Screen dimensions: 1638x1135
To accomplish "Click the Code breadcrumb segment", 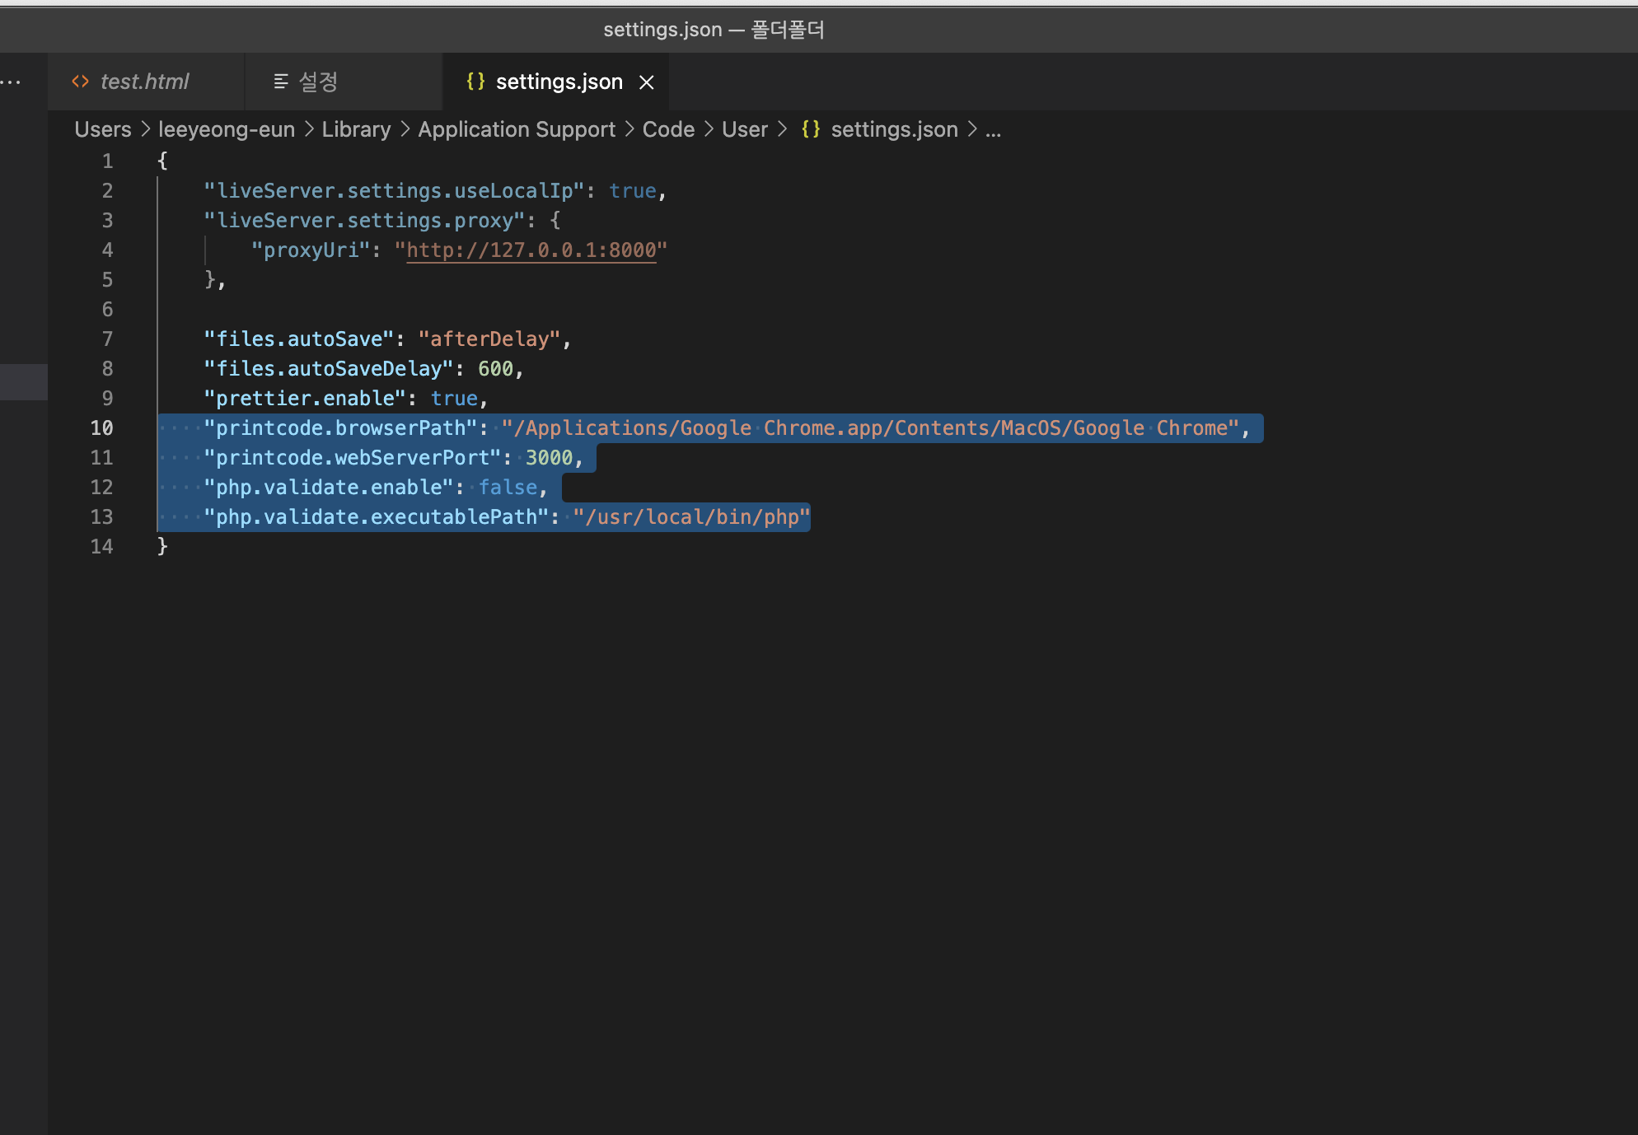I will coord(668,129).
